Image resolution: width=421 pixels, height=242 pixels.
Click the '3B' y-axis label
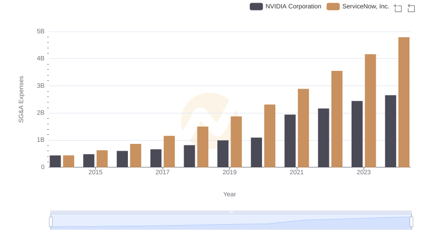pos(41,86)
